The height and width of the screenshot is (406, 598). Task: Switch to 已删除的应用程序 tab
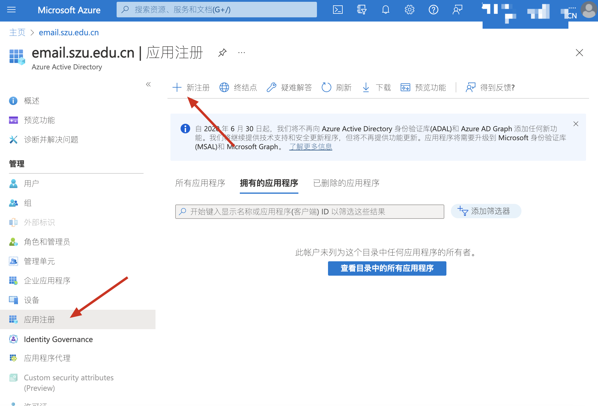coord(346,183)
